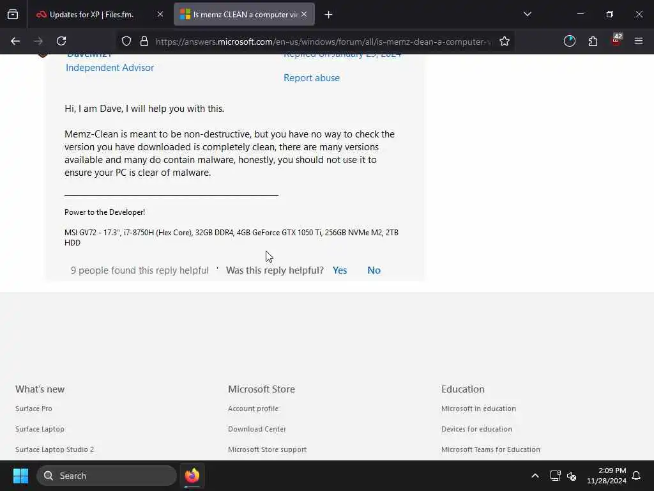Viewport: 654px width, 491px height.
Task: Open tracking protection shield panel
Action: [x=126, y=41]
